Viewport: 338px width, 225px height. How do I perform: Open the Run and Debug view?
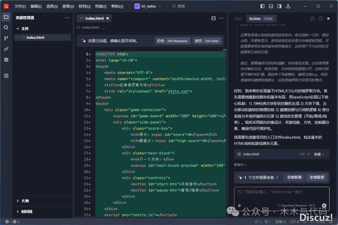coord(6,59)
